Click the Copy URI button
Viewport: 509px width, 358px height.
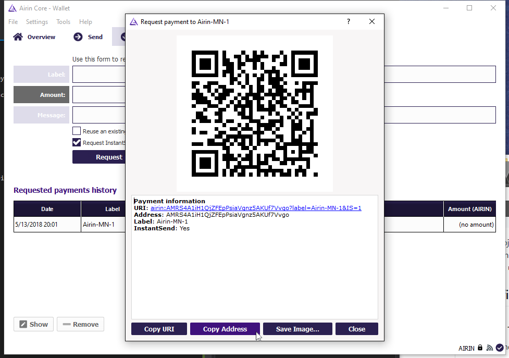159,329
